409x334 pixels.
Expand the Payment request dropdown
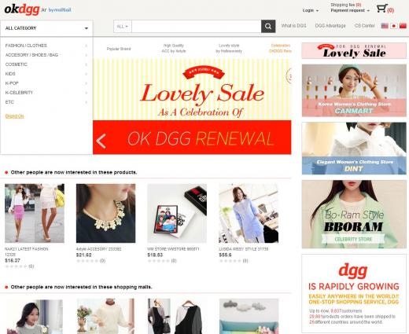click(x=350, y=10)
